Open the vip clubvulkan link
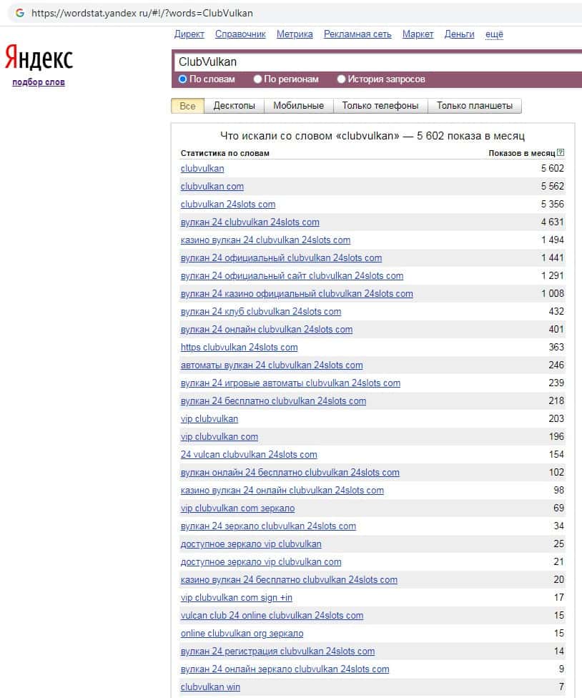The image size is (582, 698). coord(209,419)
